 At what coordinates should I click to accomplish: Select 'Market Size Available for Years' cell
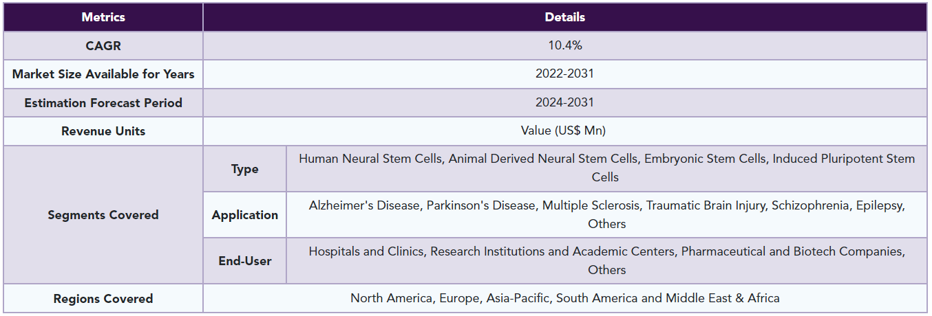[103, 74]
